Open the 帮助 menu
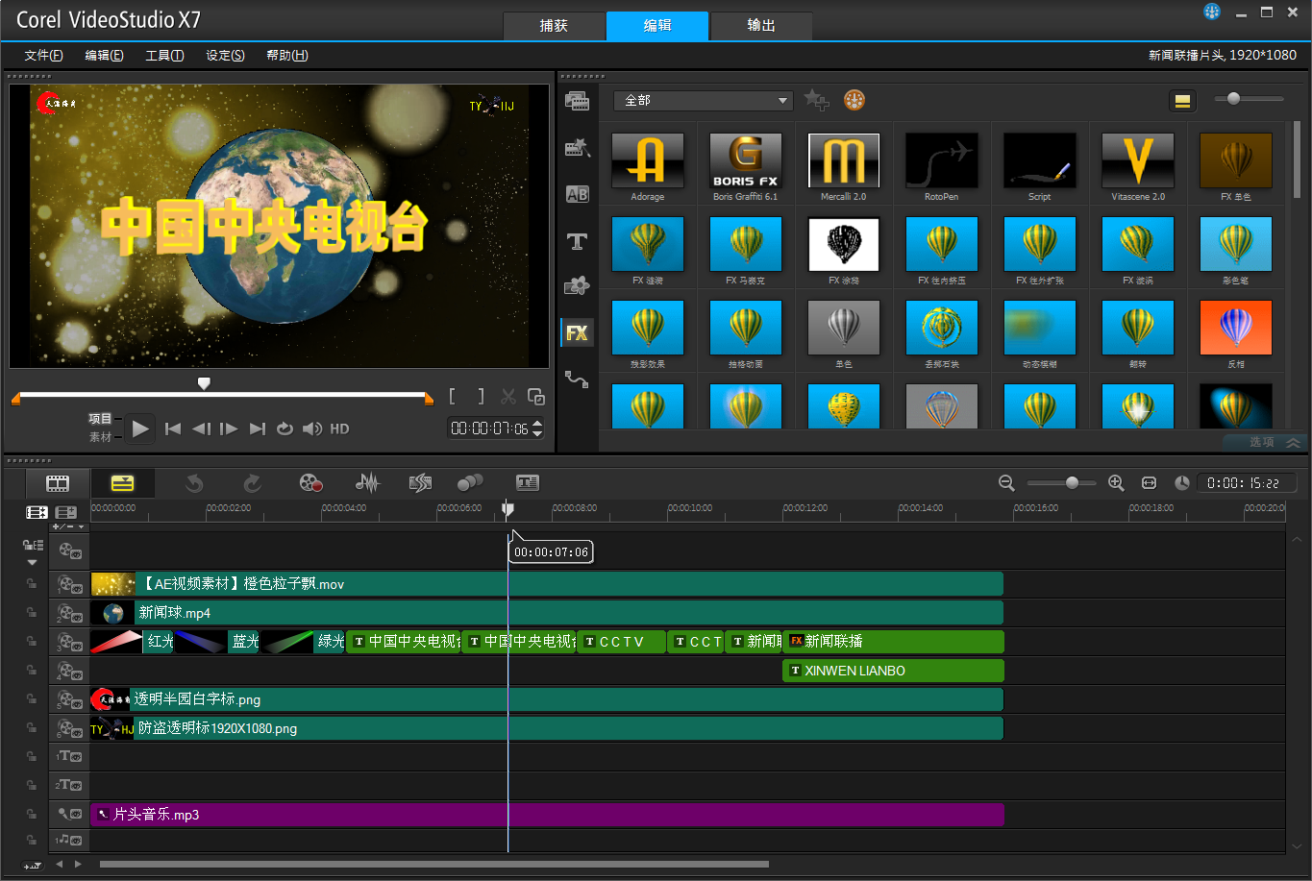The width and height of the screenshot is (1312, 881). [x=286, y=56]
